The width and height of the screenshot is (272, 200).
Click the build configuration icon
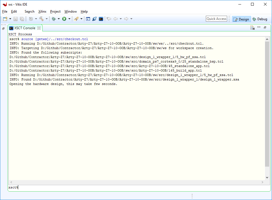point(31,19)
